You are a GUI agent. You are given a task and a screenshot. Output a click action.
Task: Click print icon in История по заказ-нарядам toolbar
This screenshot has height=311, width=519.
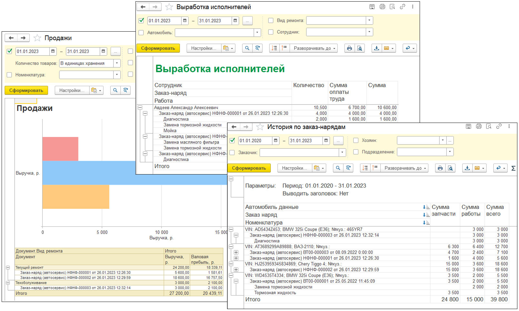[x=440, y=168]
